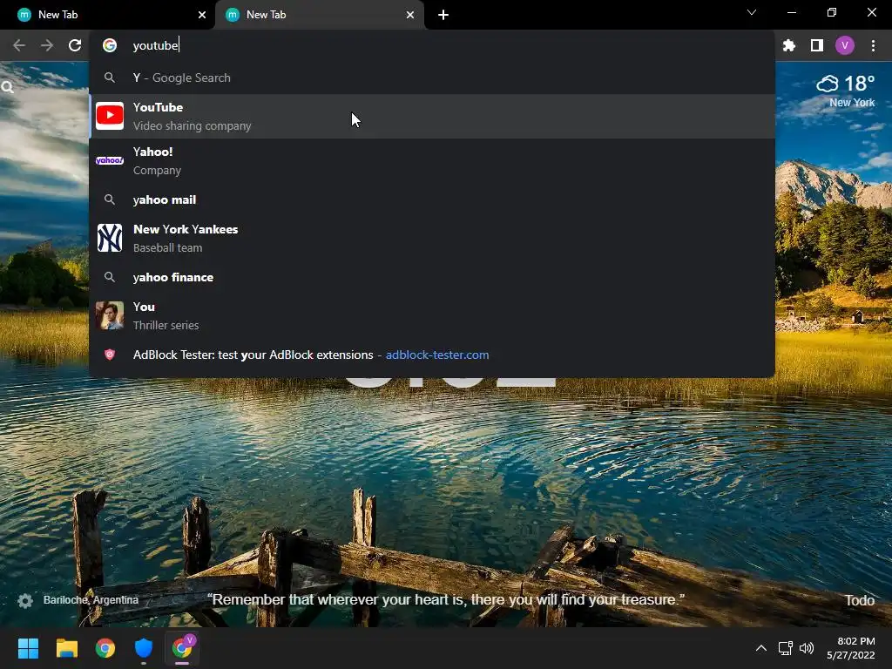Click the search icon beside 'yahoo mail'
The width and height of the screenshot is (892, 669).
110,199
